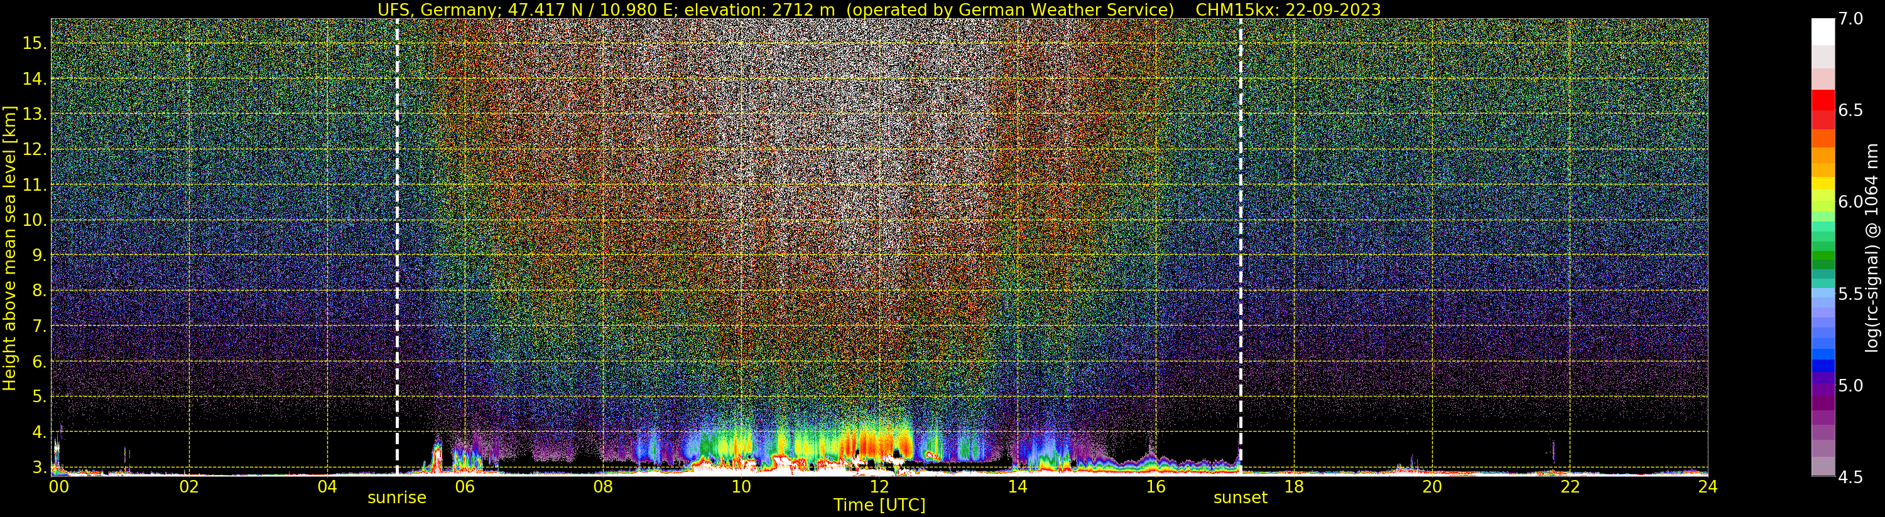Click time axis tick '22'

tap(1570, 486)
